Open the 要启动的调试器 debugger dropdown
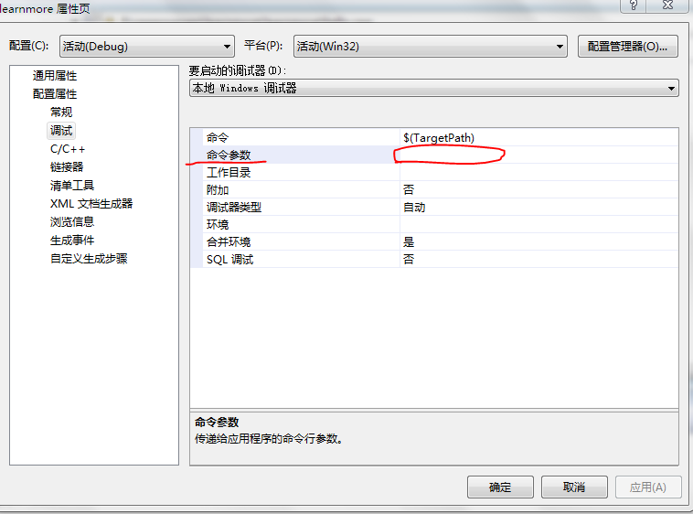The width and height of the screenshot is (693, 514). (x=433, y=88)
